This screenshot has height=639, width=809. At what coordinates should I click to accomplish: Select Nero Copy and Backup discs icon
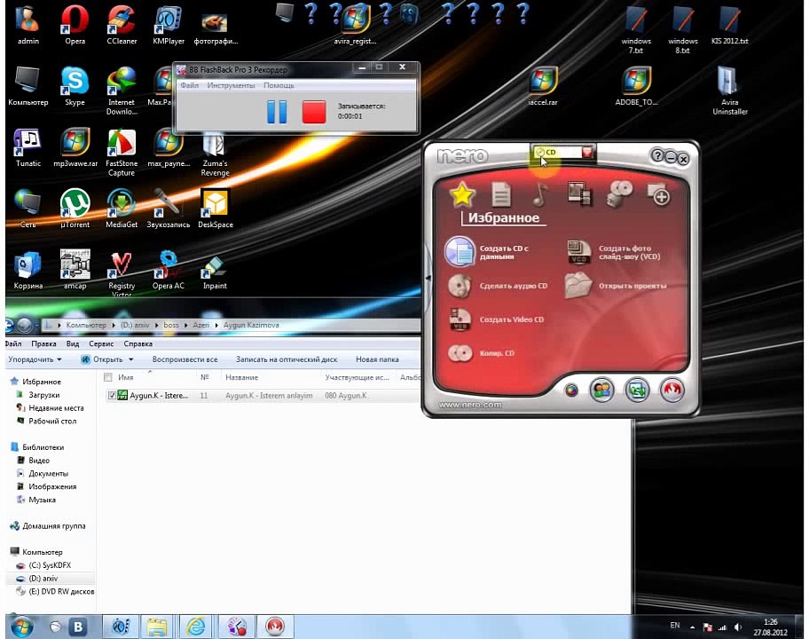[x=618, y=194]
